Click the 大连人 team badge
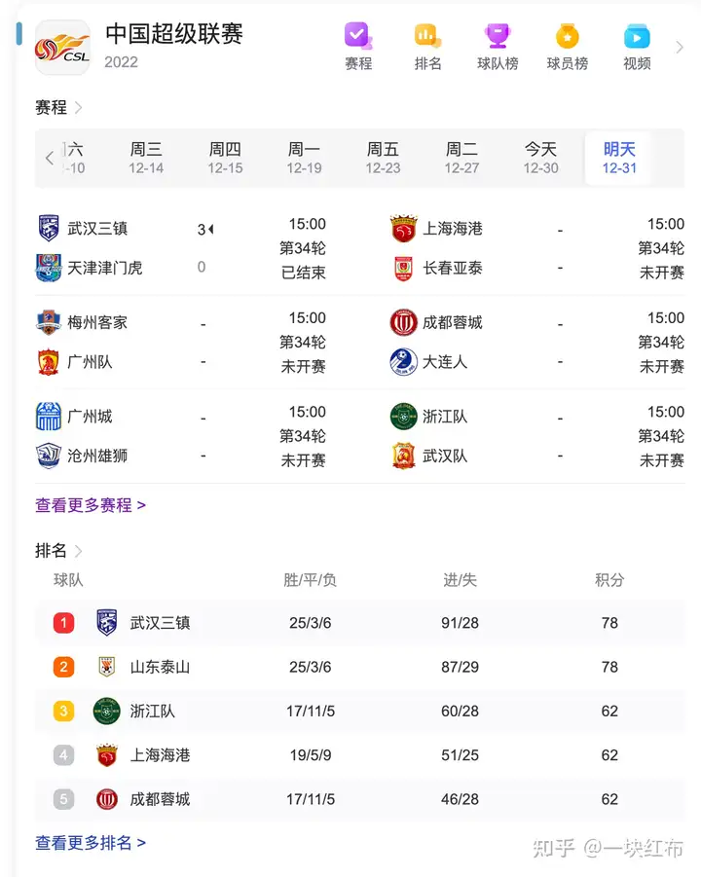Viewport: 701px width, 877px height. tap(403, 362)
